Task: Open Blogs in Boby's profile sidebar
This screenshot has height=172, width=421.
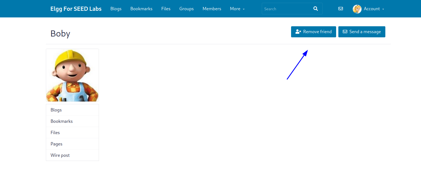Action: coord(72,110)
